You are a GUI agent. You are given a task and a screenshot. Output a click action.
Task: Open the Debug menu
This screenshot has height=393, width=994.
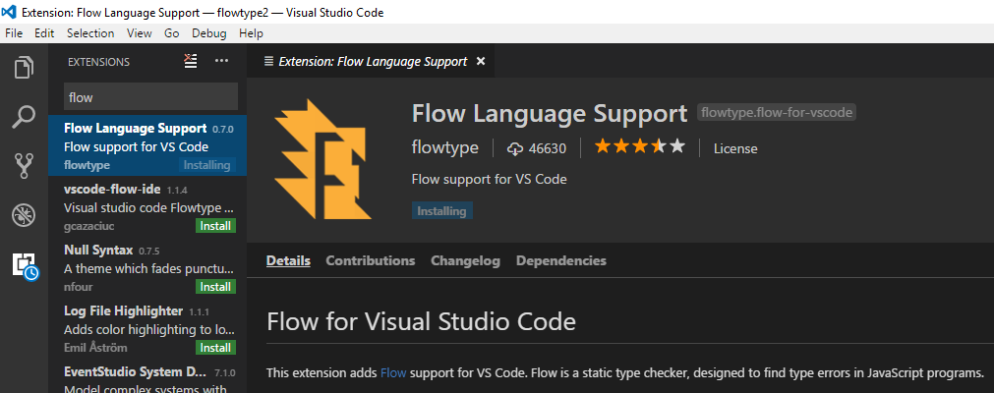pyautogui.click(x=209, y=33)
